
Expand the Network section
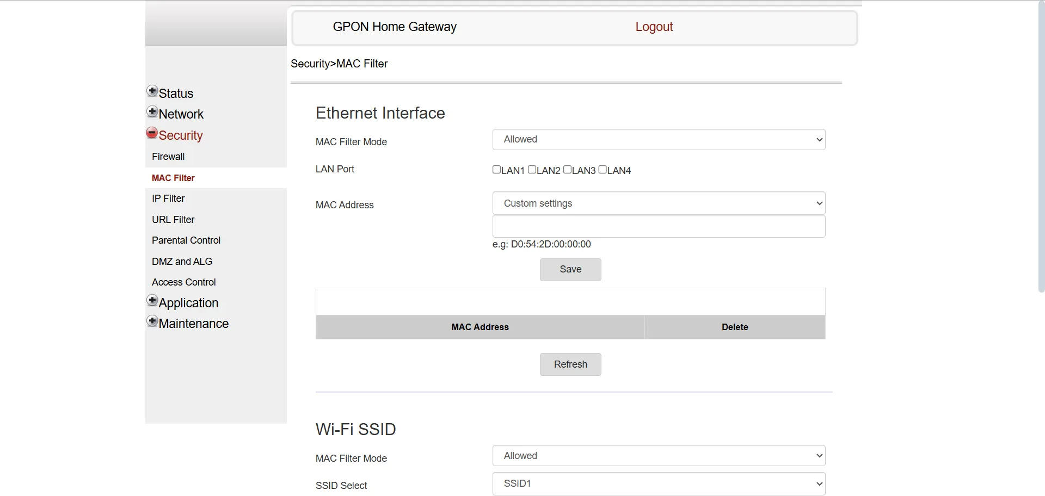tap(152, 111)
